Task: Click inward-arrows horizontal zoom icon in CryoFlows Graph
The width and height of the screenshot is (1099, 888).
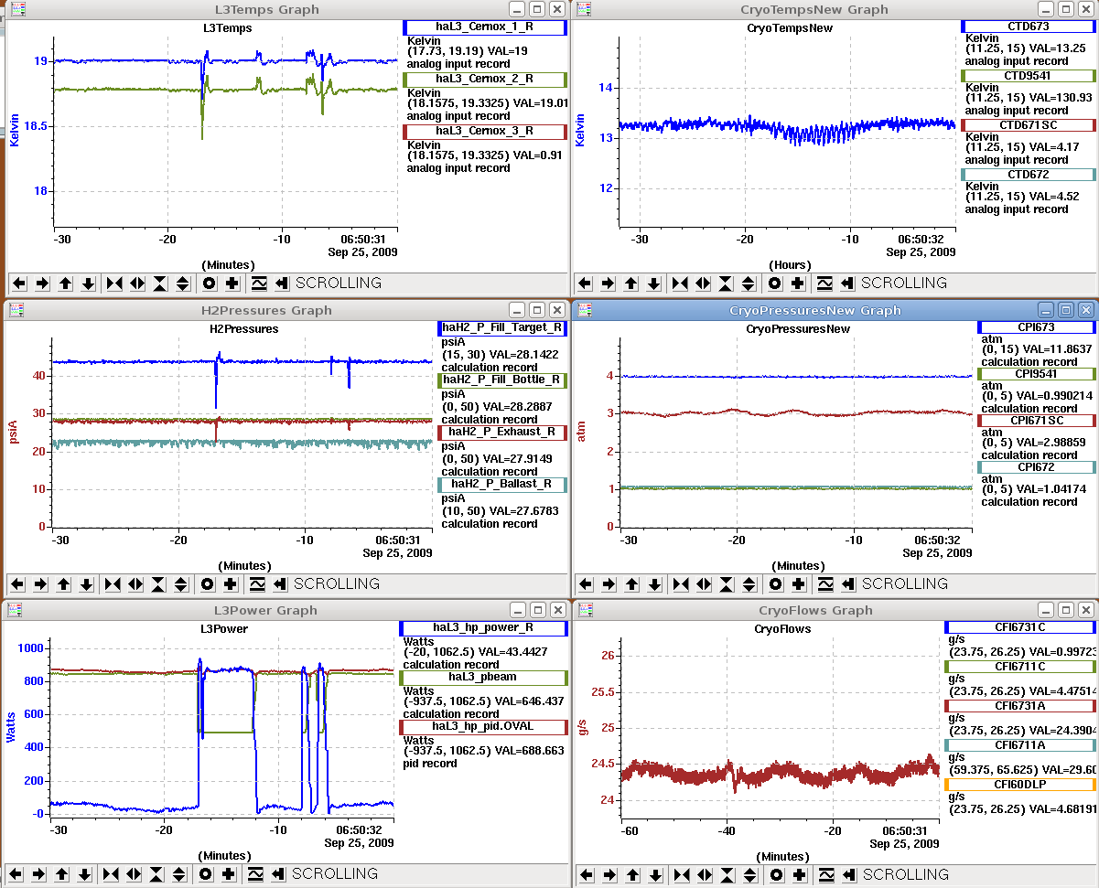Action: click(681, 875)
